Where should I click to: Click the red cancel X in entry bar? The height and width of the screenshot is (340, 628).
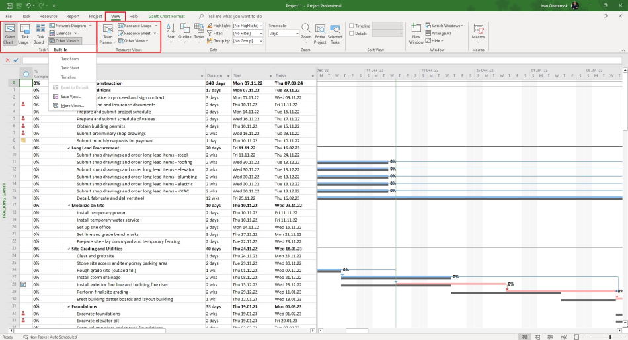[7, 60]
